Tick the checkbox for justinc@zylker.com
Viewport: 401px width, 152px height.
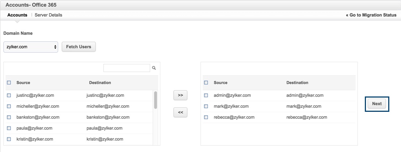pos(9,95)
